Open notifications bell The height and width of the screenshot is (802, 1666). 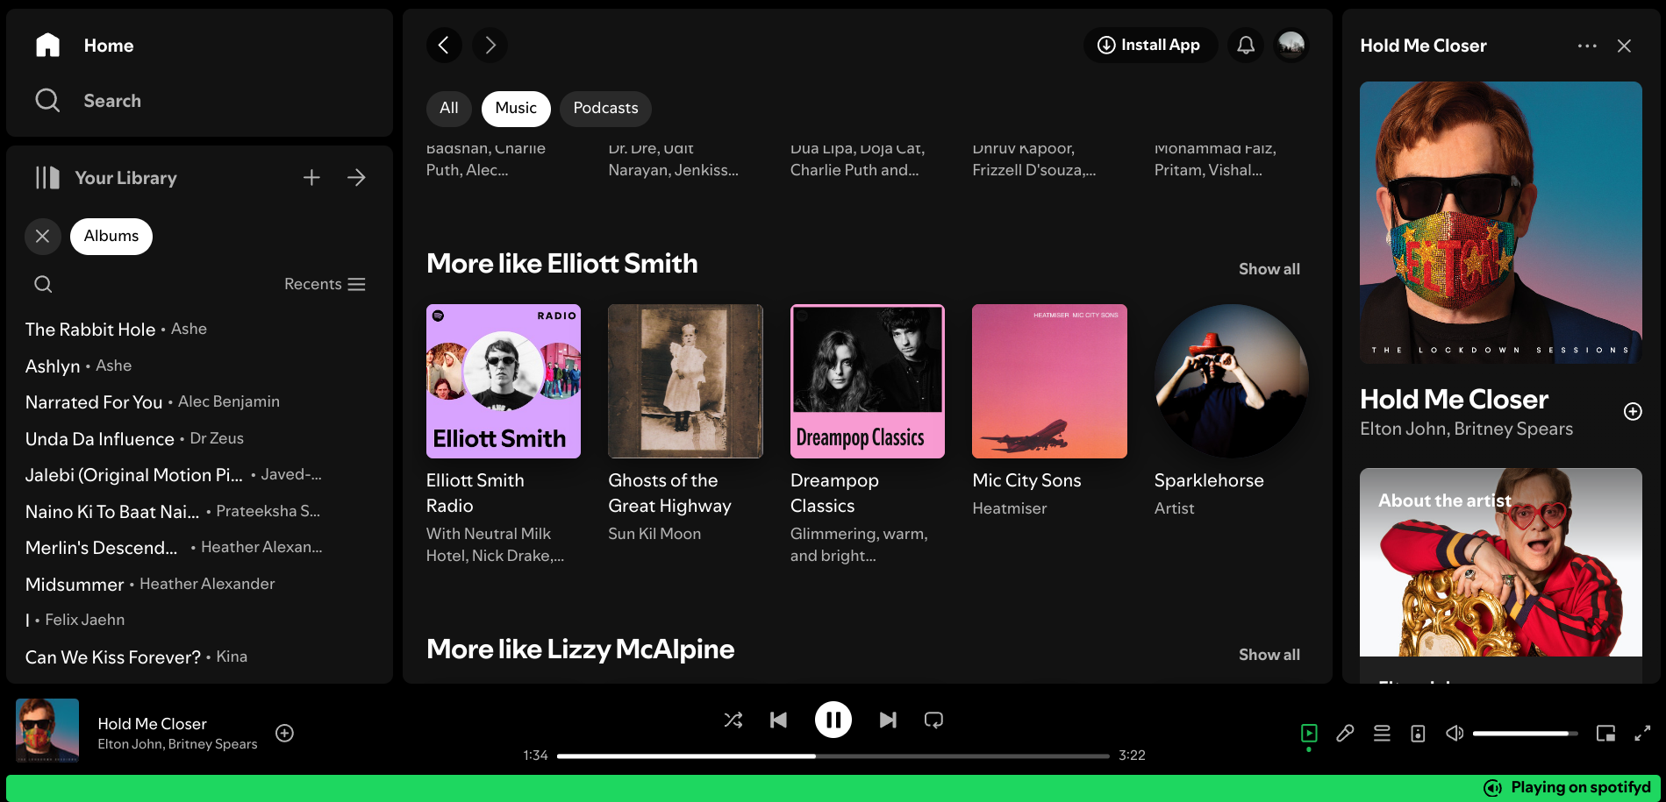click(x=1246, y=46)
